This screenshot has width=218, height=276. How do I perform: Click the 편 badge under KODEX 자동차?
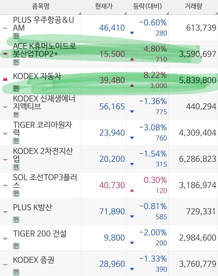[x=16, y=89]
